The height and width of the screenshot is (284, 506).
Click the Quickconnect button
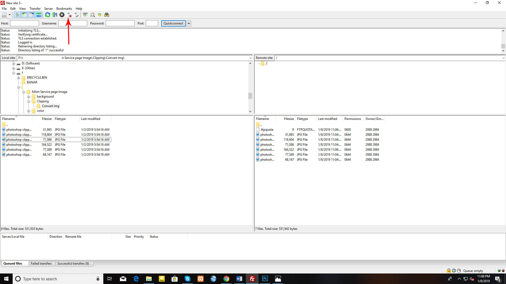[x=173, y=23]
